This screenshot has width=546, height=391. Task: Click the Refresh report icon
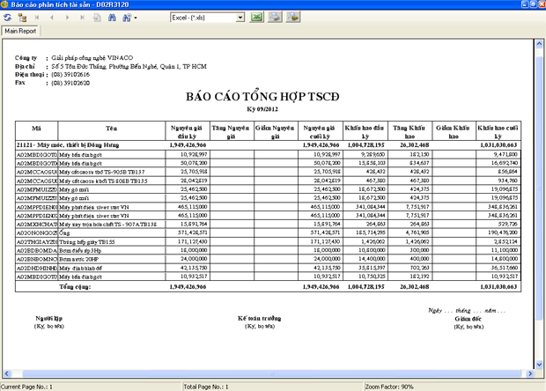coord(7,18)
